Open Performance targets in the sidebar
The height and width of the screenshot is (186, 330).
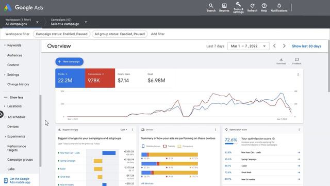pos(16,148)
